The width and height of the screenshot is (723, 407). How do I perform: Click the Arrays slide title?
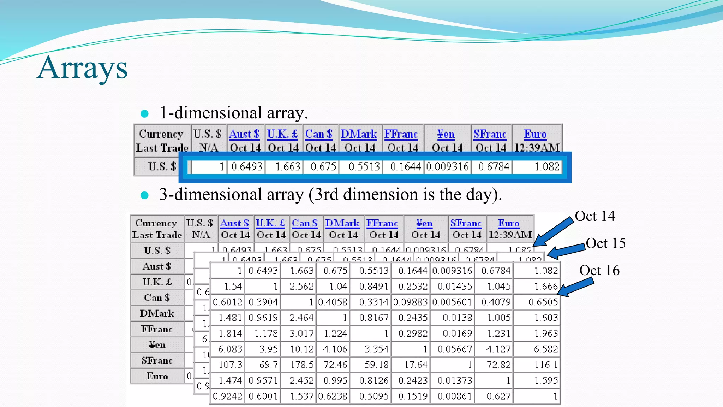(82, 68)
